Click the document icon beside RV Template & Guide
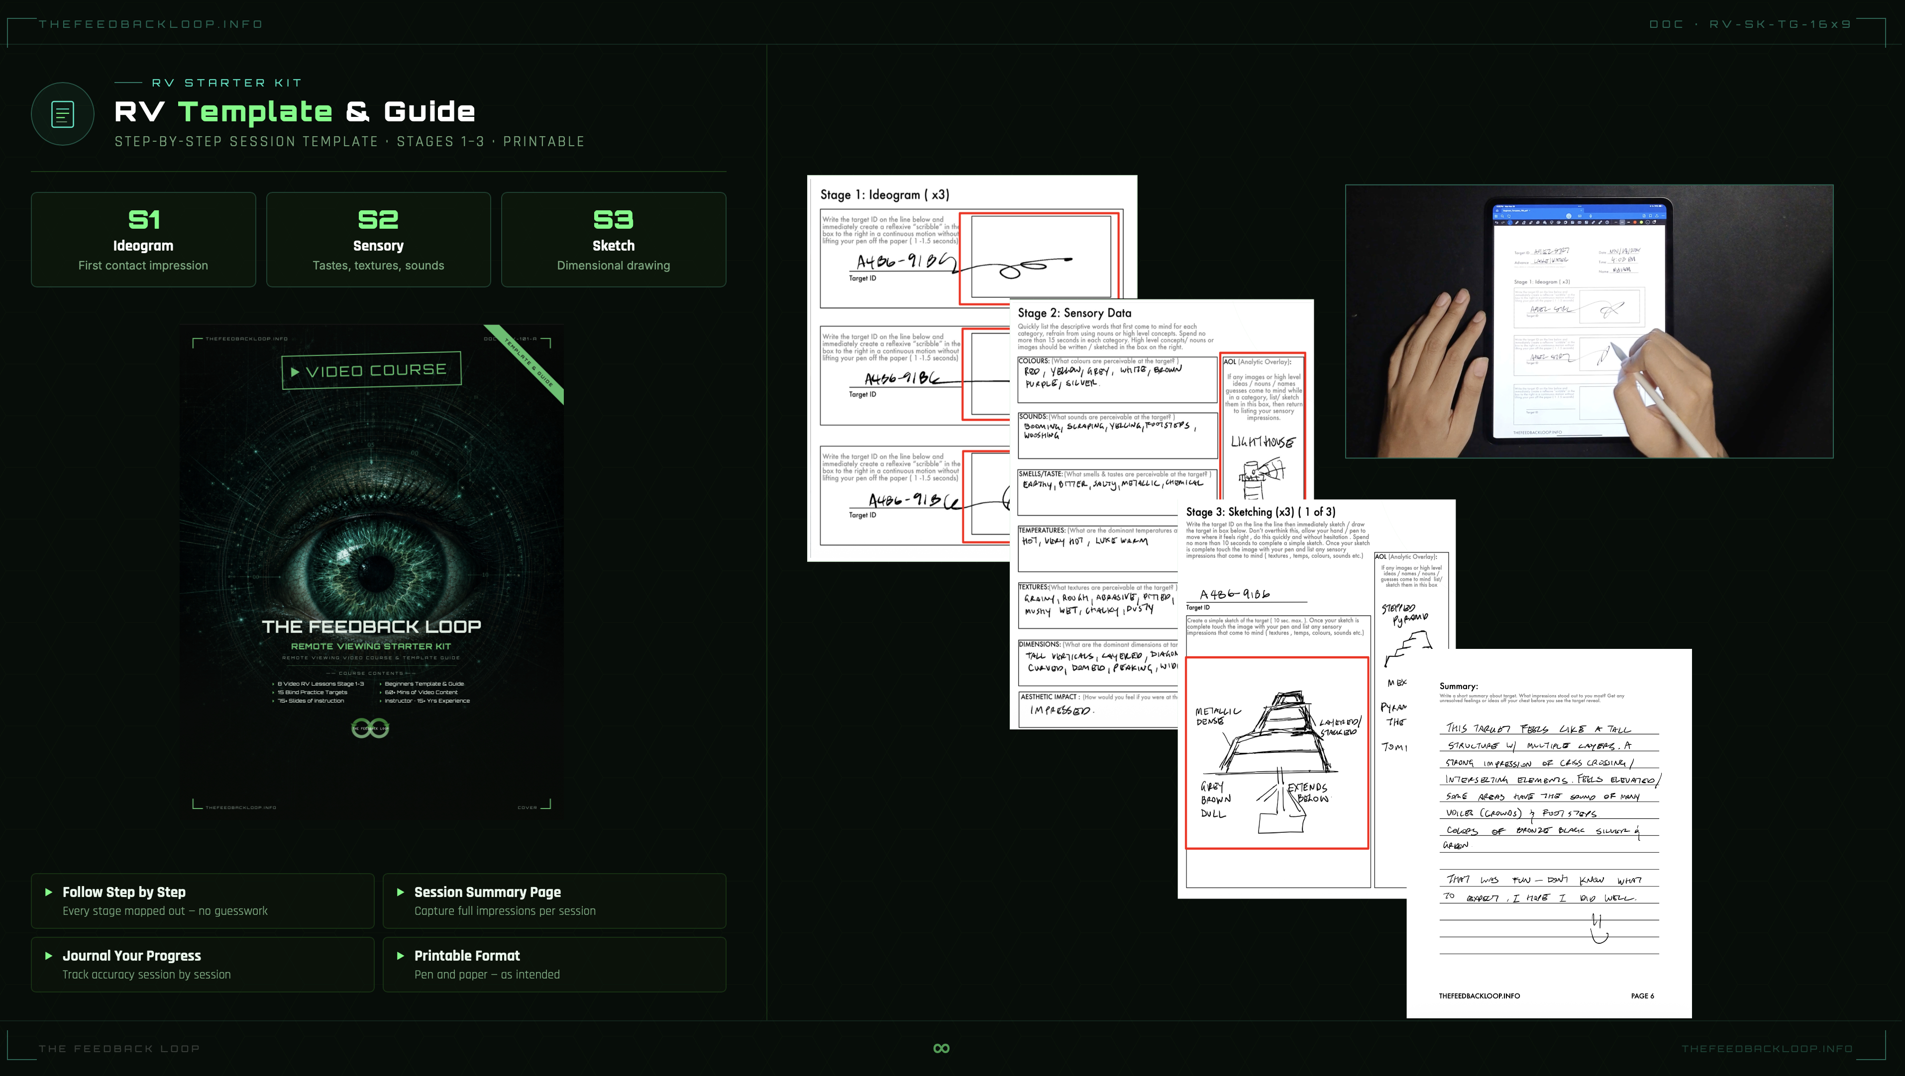The image size is (1905, 1076). [62, 114]
